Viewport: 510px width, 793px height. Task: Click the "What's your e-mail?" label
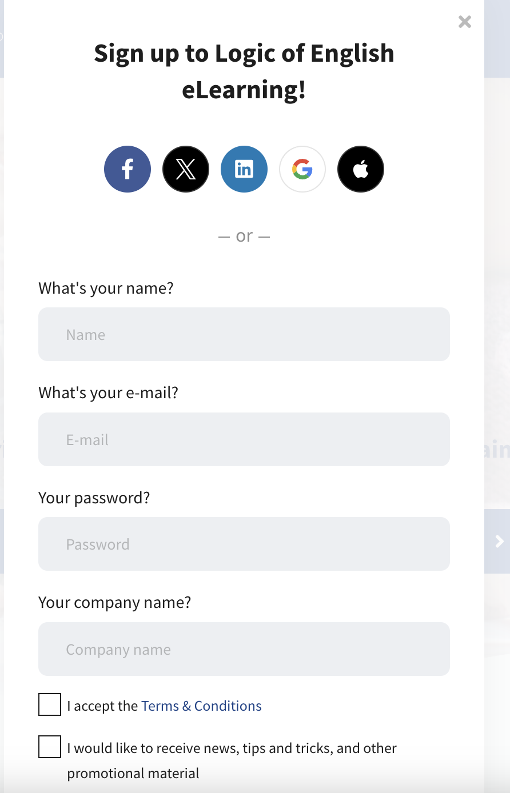pyautogui.click(x=109, y=393)
